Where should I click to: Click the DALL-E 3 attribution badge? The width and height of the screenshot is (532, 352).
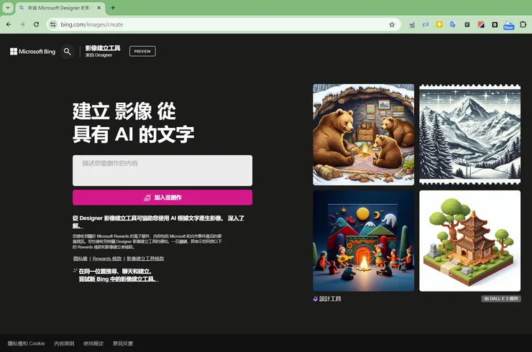(x=501, y=299)
